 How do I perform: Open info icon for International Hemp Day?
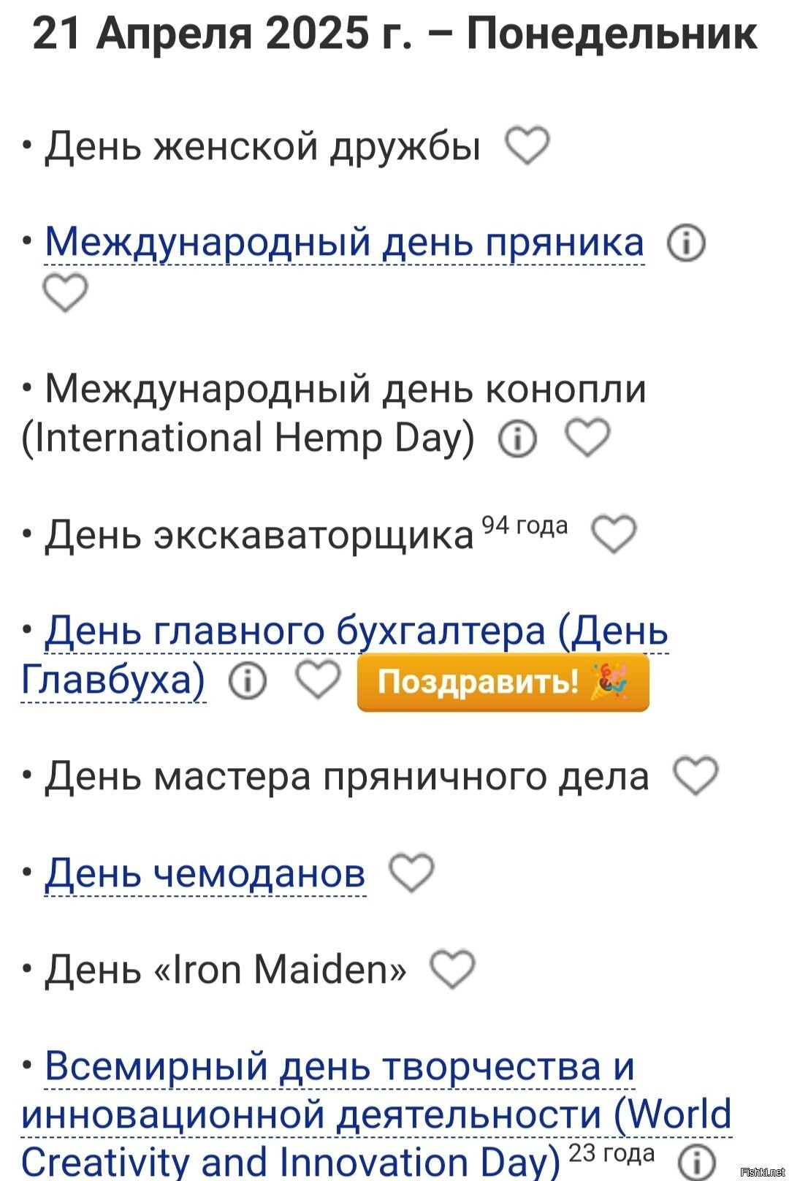(517, 438)
